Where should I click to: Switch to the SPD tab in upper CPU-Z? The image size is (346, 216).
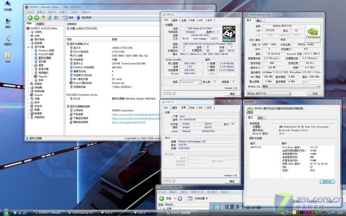201,21
